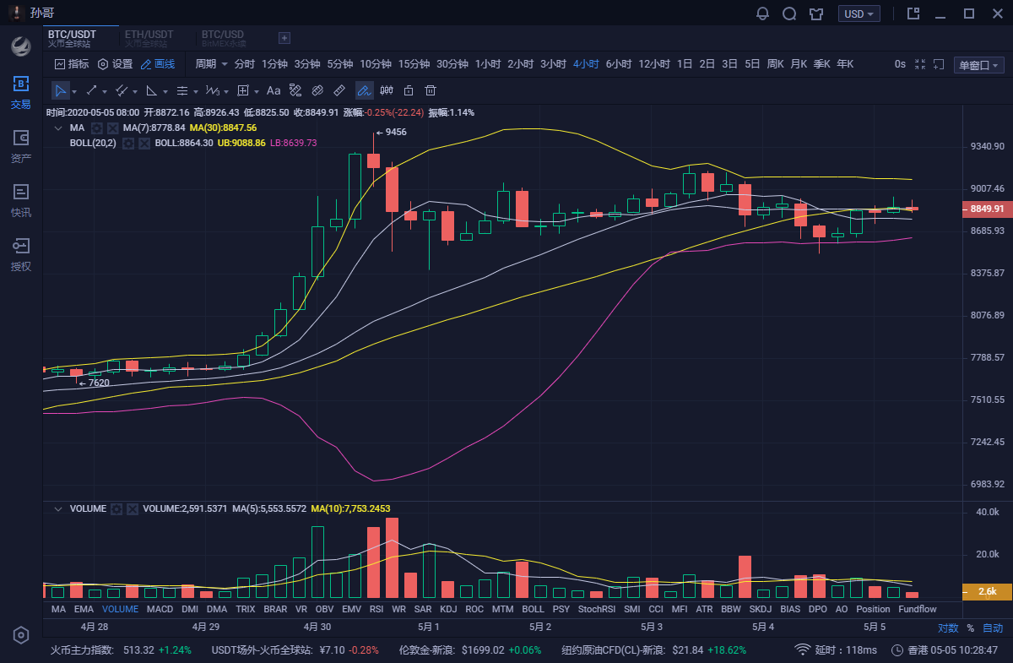
Task: Select the KDJ indicator tab
Action: [x=448, y=609]
